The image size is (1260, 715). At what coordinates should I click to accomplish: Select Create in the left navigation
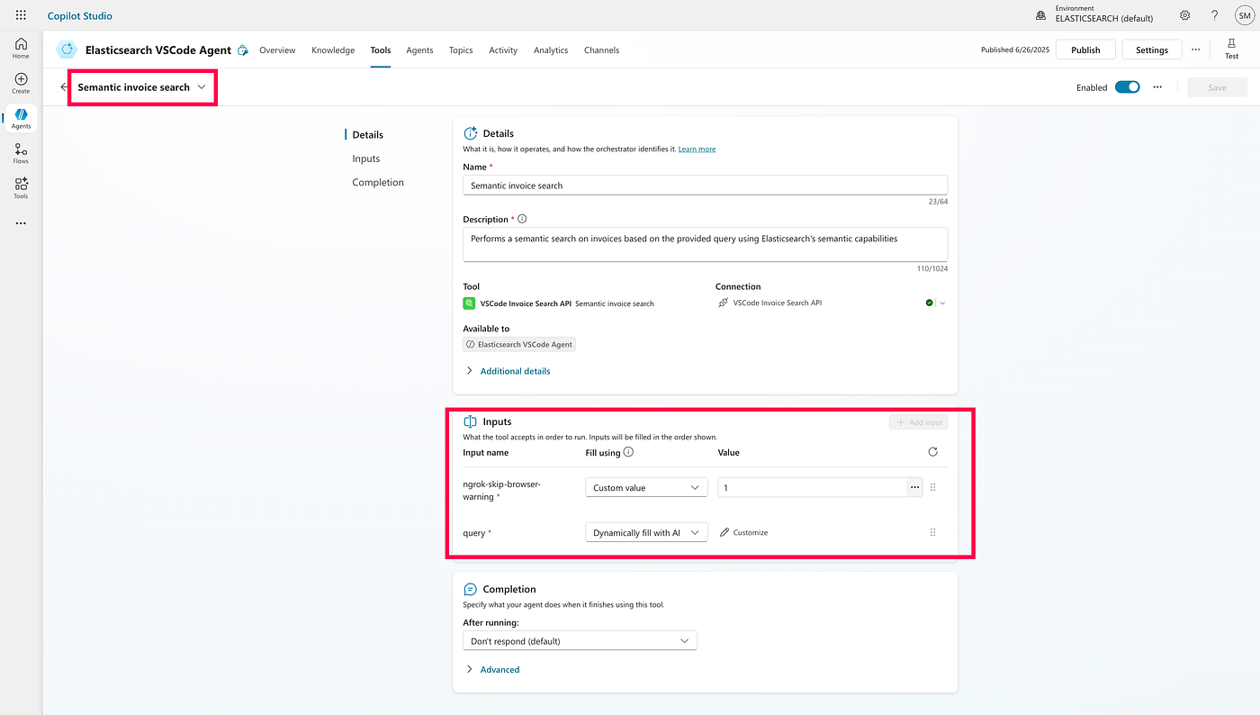pyautogui.click(x=20, y=81)
